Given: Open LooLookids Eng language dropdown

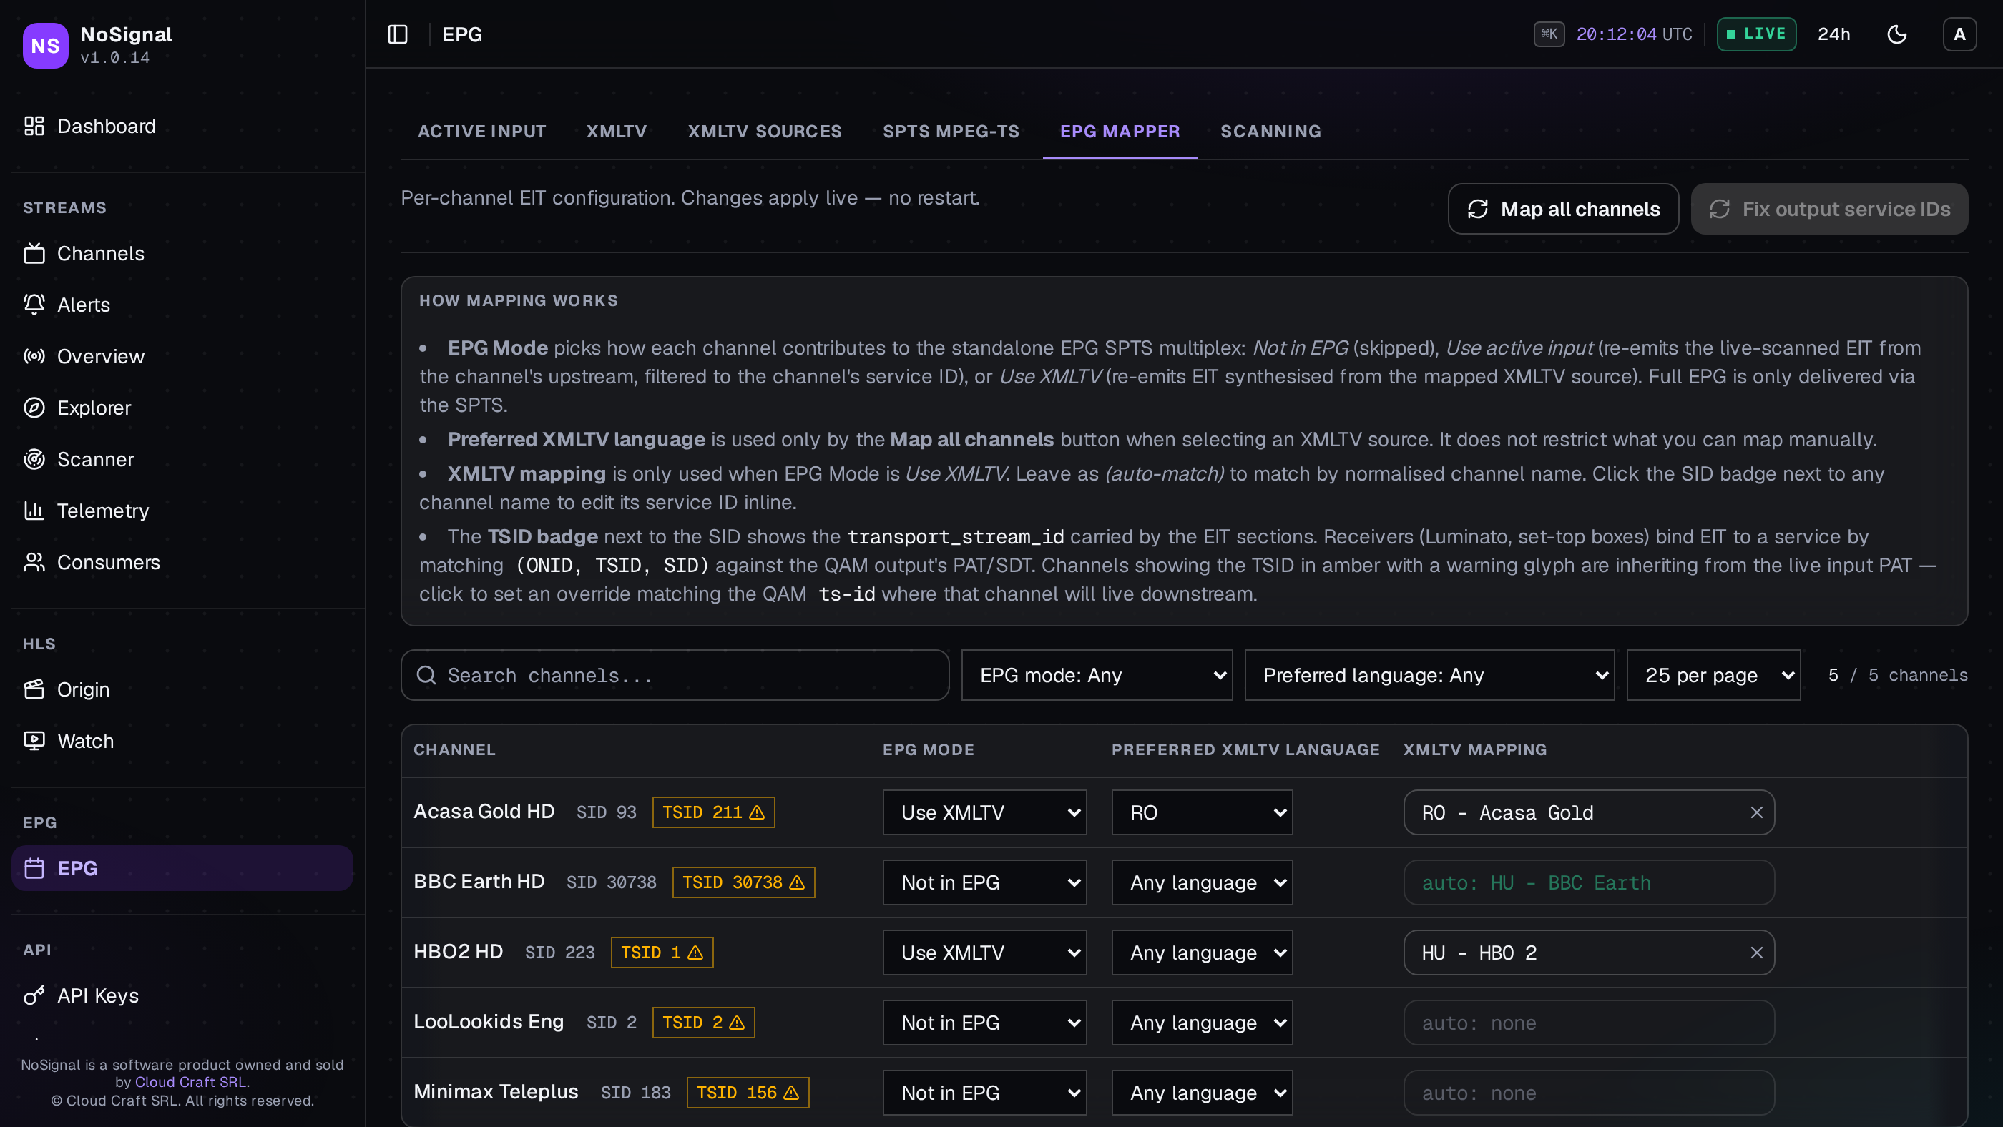Looking at the screenshot, I should [1202, 1023].
